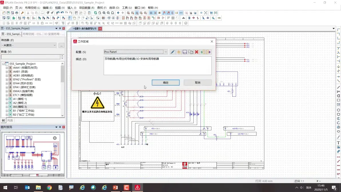Viewport: 341px width, 192px height.
Task: Open the 项目 (P) menu
Action: pos(8,8)
